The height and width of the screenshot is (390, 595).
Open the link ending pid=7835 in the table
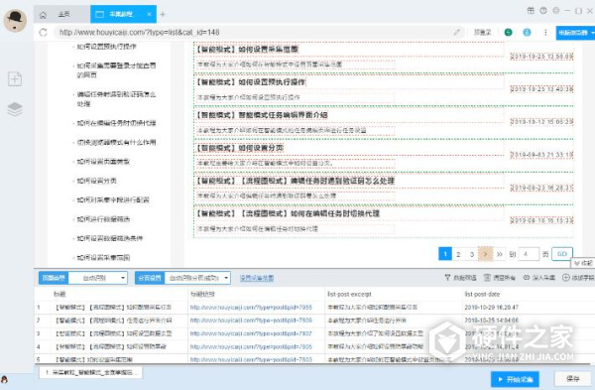(x=251, y=346)
